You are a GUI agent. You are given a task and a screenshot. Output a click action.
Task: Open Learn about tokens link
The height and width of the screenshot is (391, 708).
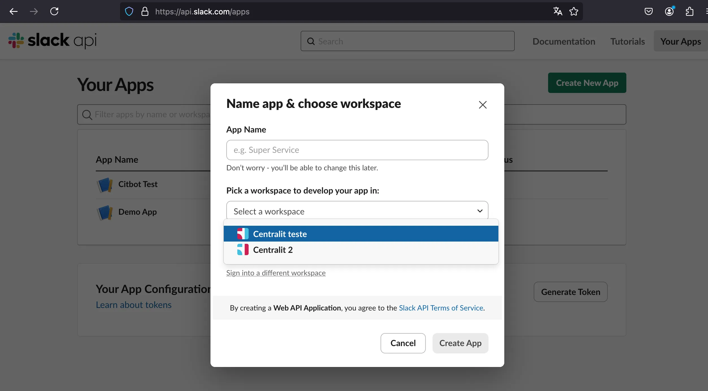134,305
